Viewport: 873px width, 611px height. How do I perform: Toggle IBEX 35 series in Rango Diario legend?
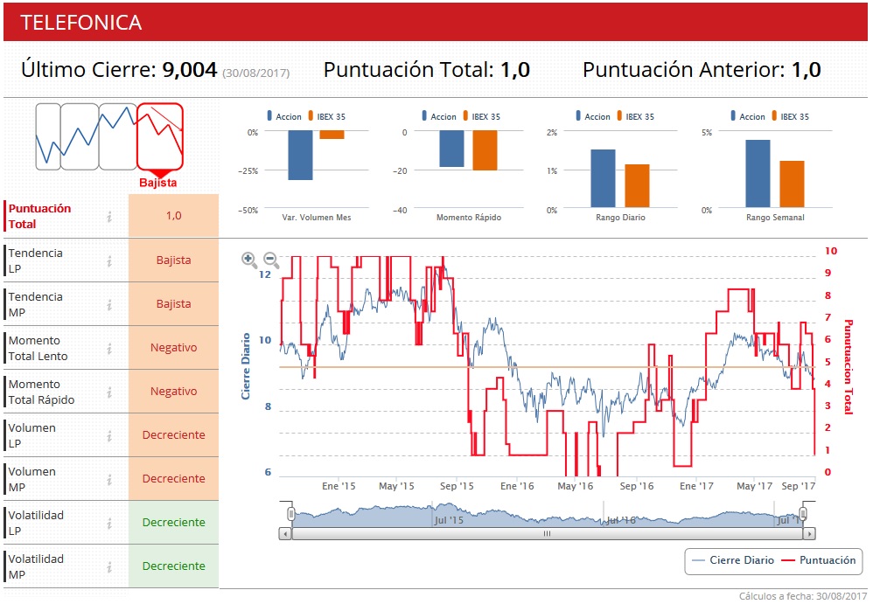(x=636, y=116)
